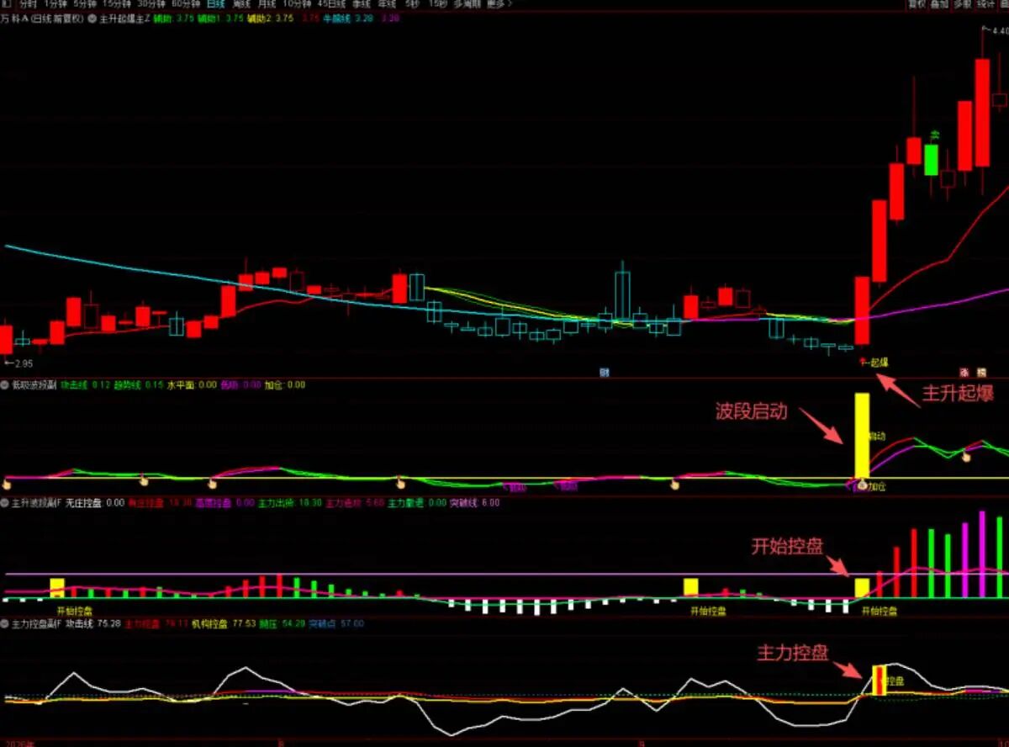This screenshot has height=747, width=1009.
Task: Open the 多周期 multi-period option
Action: click(x=466, y=4)
